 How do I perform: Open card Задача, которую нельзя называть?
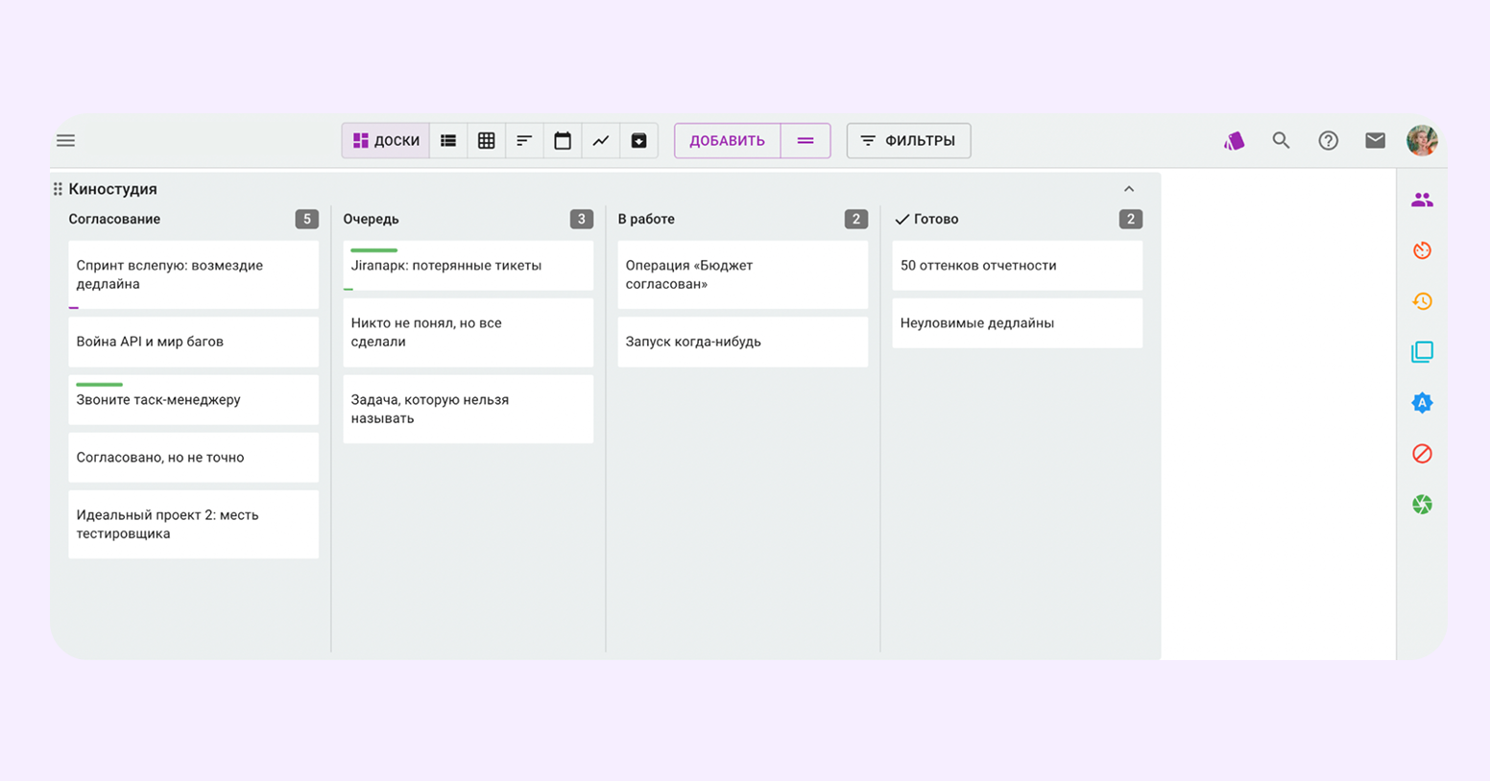coord(468,409)
